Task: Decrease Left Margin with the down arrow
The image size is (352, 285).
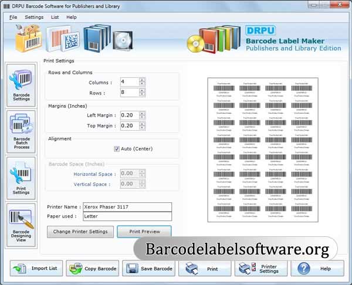Action: [x=142, y=117]
